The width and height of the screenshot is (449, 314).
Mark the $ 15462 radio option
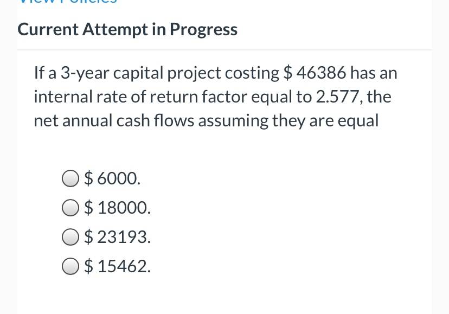click(70, 266)
